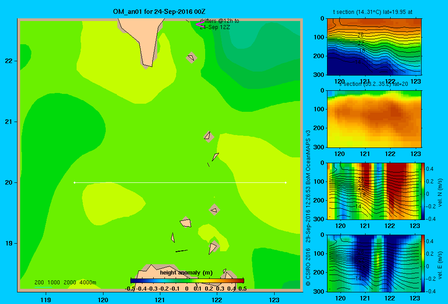
Task: Click longitude label 119 on main map
Action: [x=46, y=300]
